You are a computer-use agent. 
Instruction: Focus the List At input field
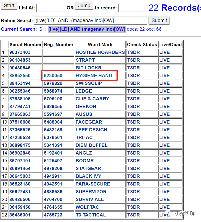tap(51, 8)
